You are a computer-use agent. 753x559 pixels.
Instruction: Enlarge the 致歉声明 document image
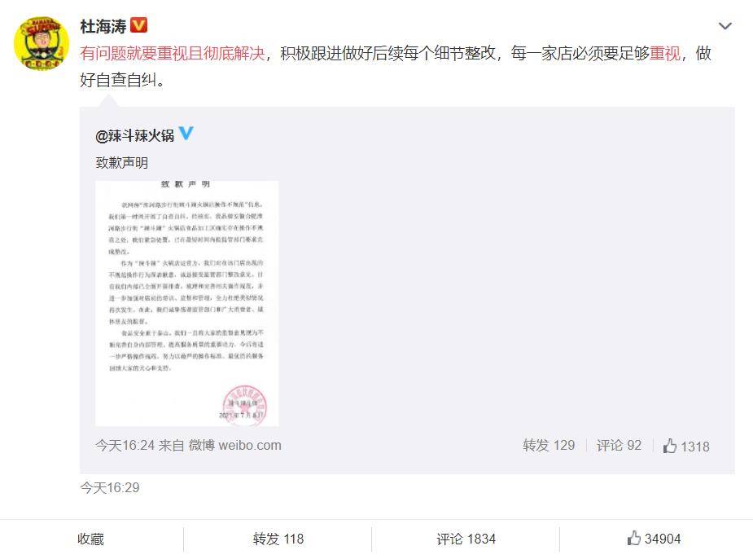click(186, 303)
